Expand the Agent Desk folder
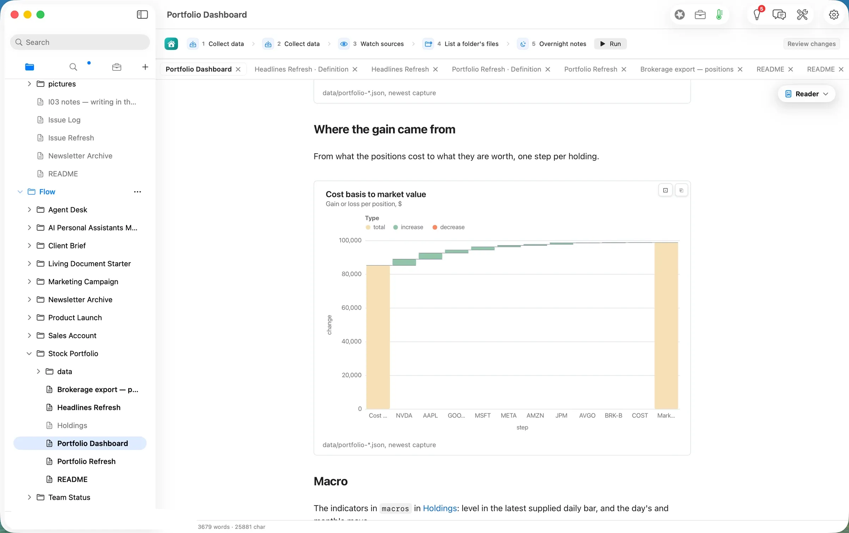The image size is (849, 533). pos(29,210)
